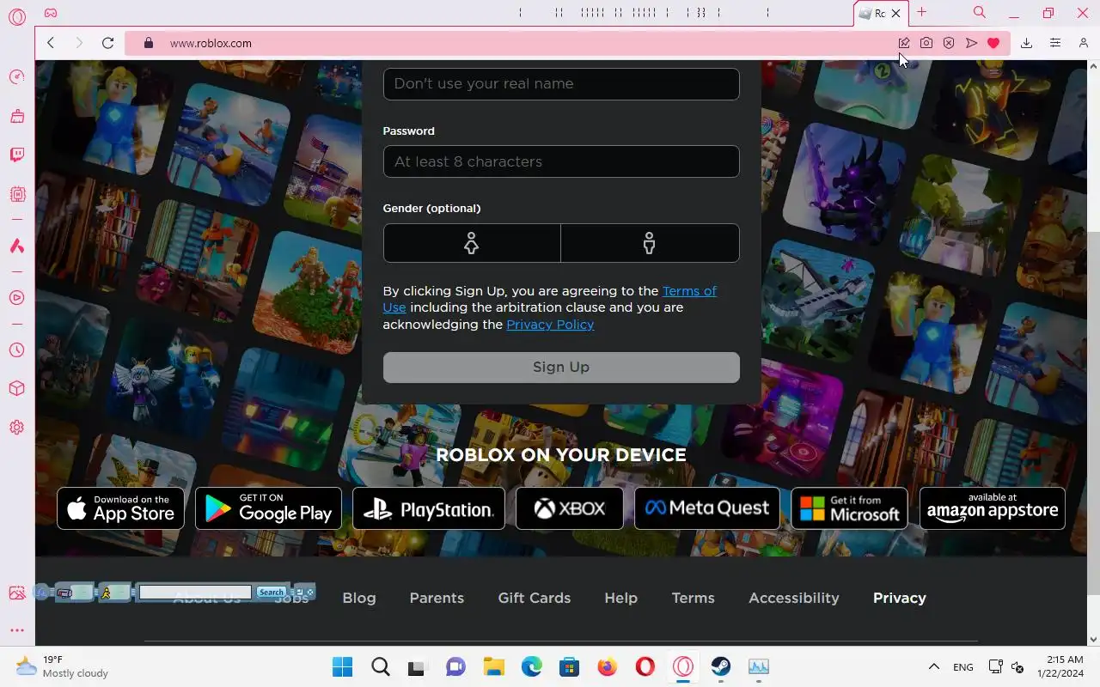Open the Blog footer link
1100x687 pixels.
click(x=359, y=598)
